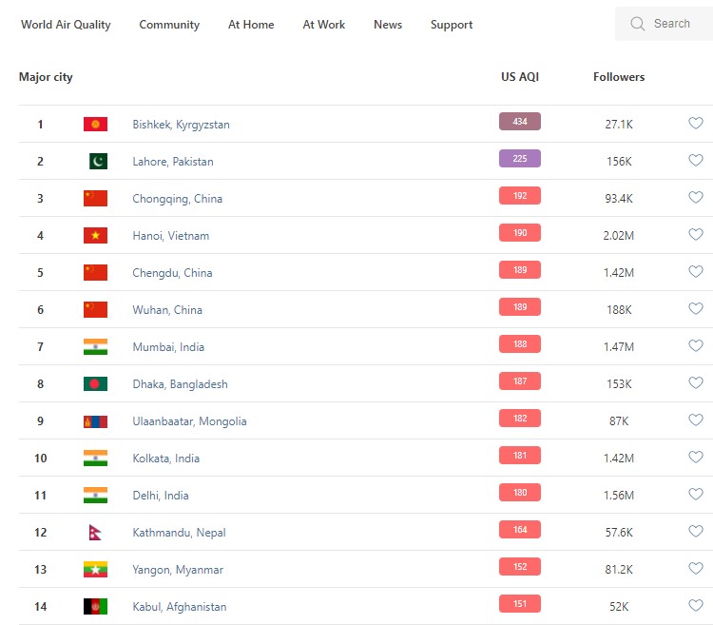Click the Vietnam flag beside Hanoi
The height and width of the screenshot is (625, 713).
(x=95, y=236)
